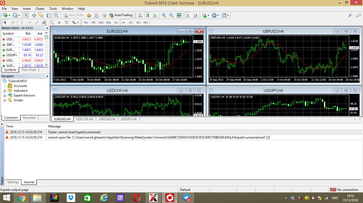Open the MetaEditor book icon
This screenshot has width=363, height=203.
[89, 15]
